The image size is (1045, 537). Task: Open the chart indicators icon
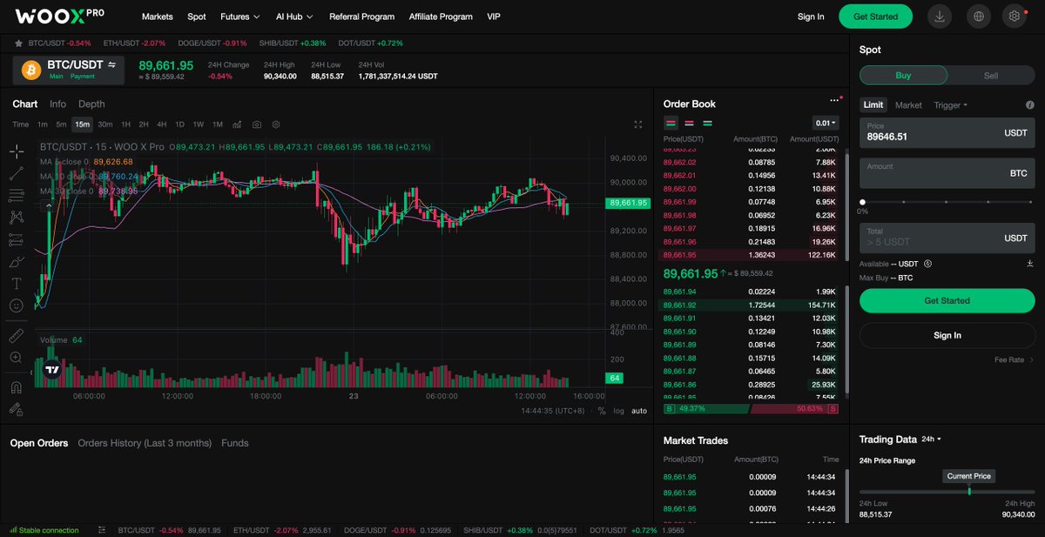click(x=237, y=124)
